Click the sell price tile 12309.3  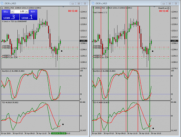tap(10, 17)
